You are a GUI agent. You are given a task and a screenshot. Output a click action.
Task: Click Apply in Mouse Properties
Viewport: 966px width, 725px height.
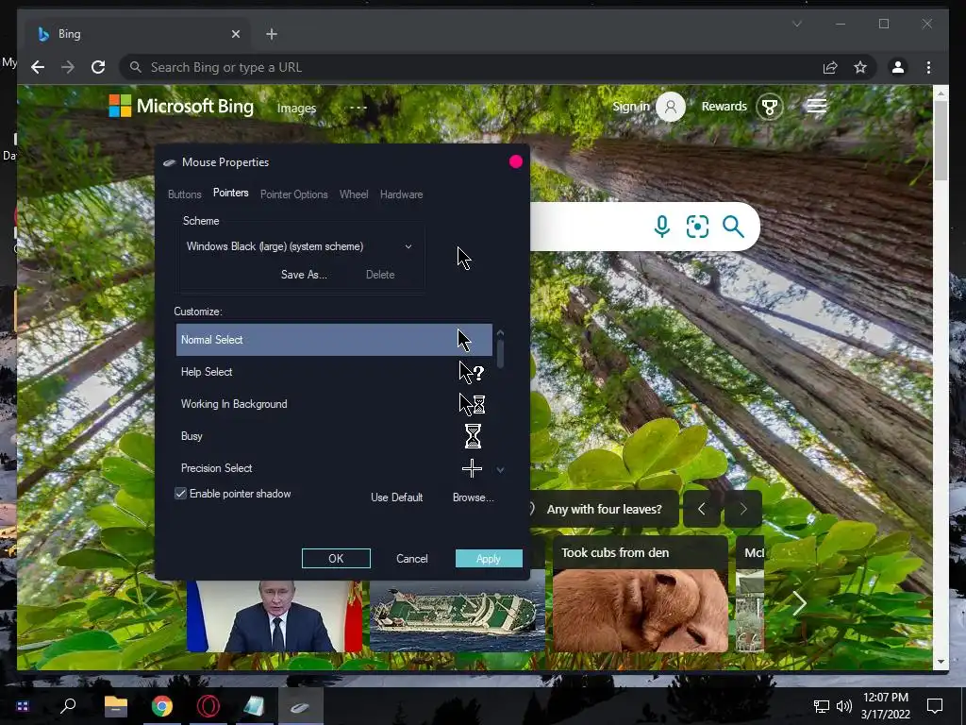[489, 559]
